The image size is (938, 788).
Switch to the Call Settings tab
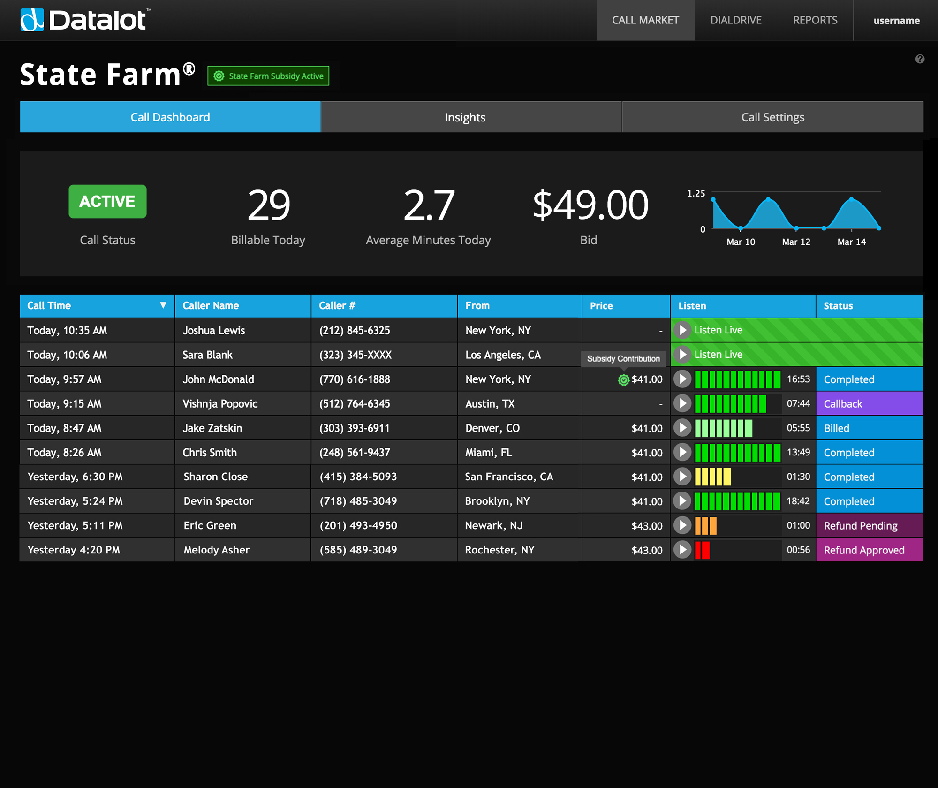click(773, 117)
